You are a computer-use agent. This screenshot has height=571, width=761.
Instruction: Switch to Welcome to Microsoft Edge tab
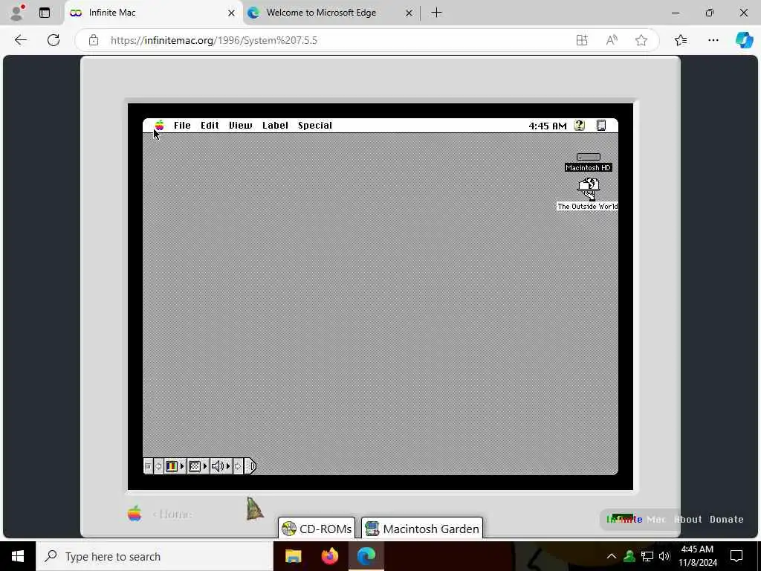pyautogui.click(x=330, y=13)
